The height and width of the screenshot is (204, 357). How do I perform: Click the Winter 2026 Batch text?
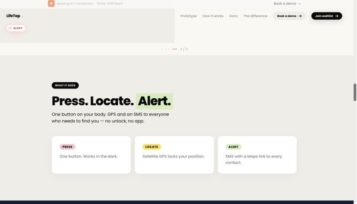pyautogui.click(x=110, y=4)
